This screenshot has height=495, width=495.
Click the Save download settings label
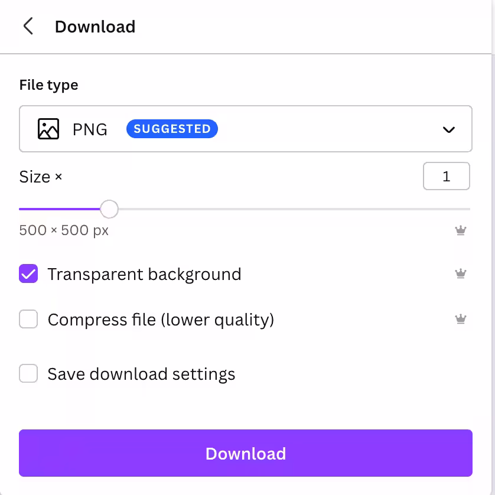pyautogui.click(x=141, y=374)
